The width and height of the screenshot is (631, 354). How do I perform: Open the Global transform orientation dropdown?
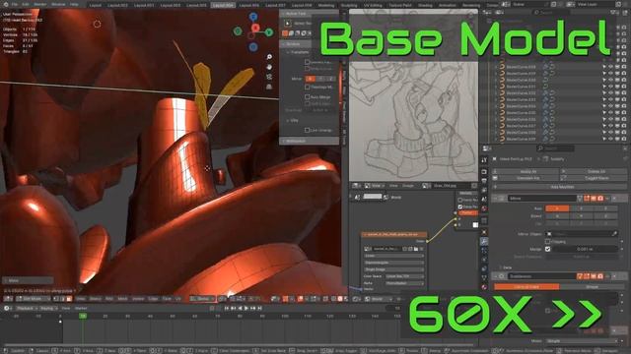[x=203, y=299]
